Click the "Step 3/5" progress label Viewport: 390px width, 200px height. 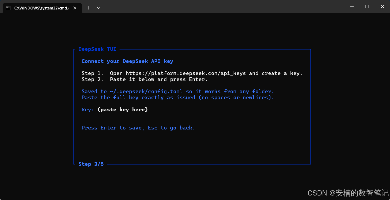[x=91, y=164]
